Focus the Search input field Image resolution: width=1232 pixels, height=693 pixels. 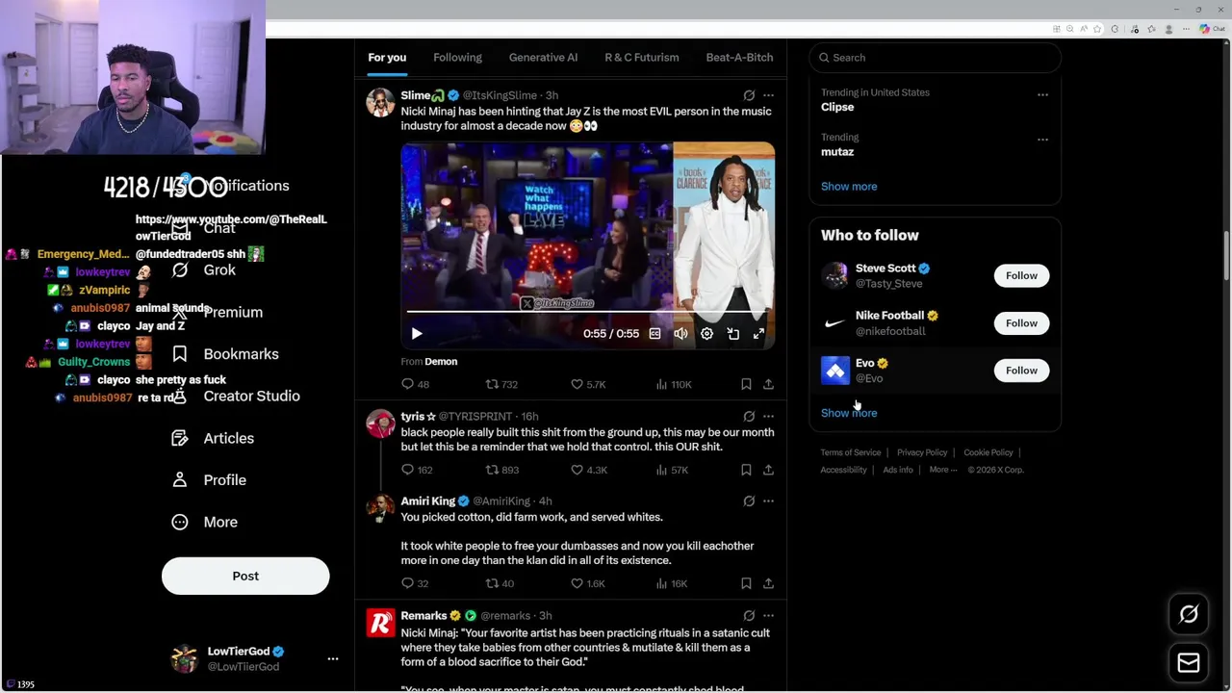click(x=935, y=58)
